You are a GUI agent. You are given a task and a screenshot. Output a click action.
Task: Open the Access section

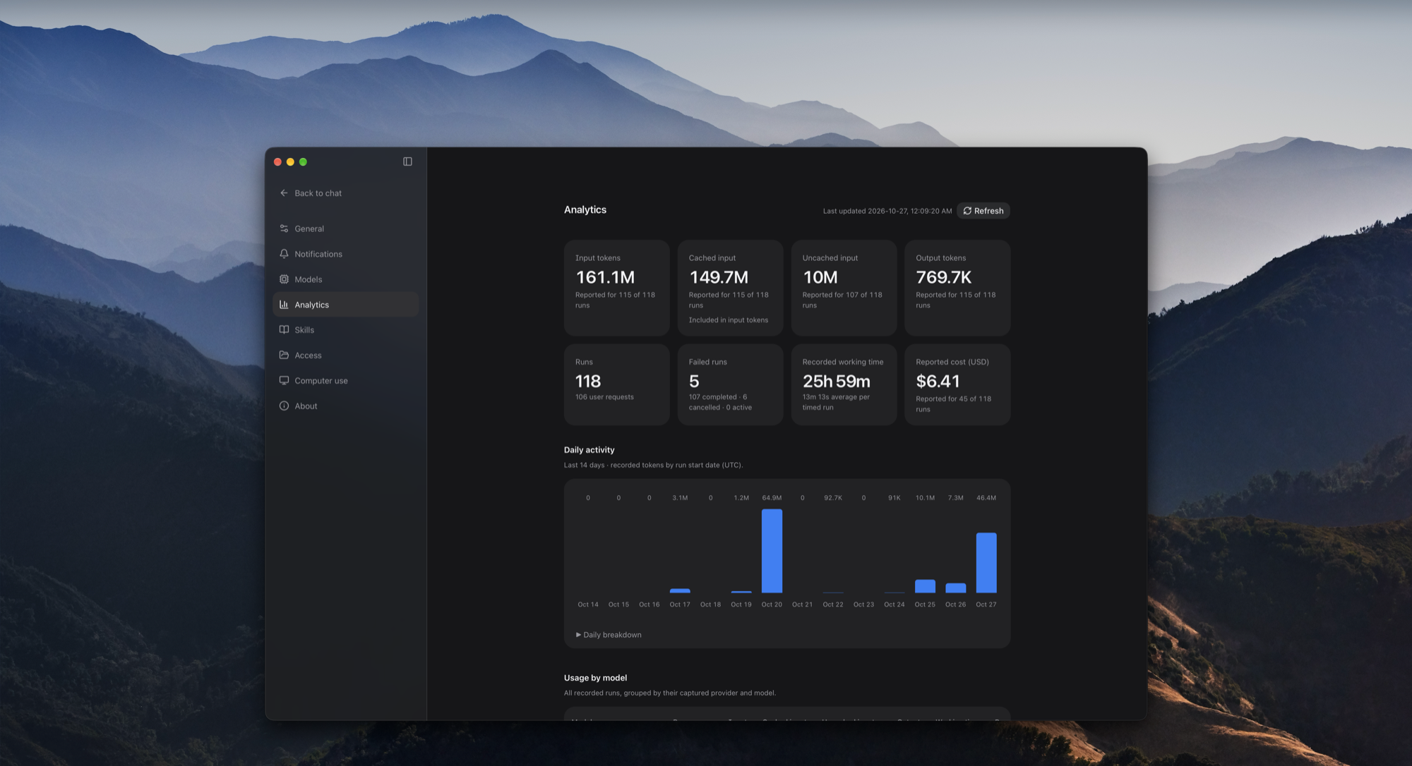pos(345,355)
